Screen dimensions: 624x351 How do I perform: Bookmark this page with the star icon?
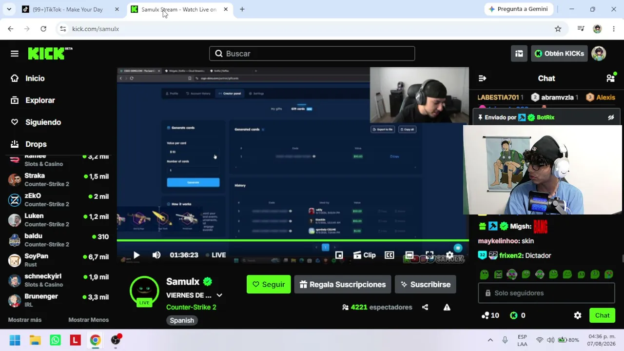(x=558, y=29)
